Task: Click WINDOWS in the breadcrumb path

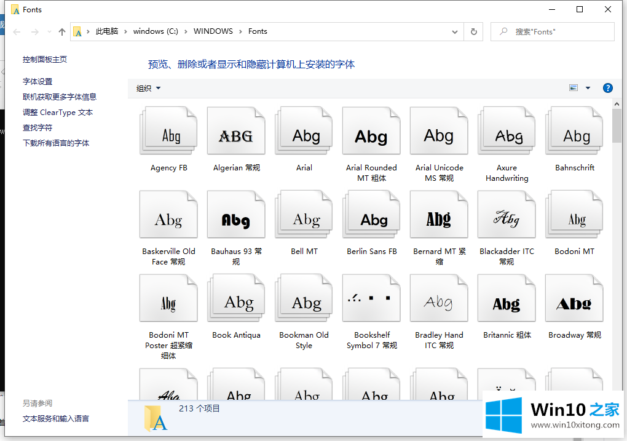Action: [x=213, y=31]
